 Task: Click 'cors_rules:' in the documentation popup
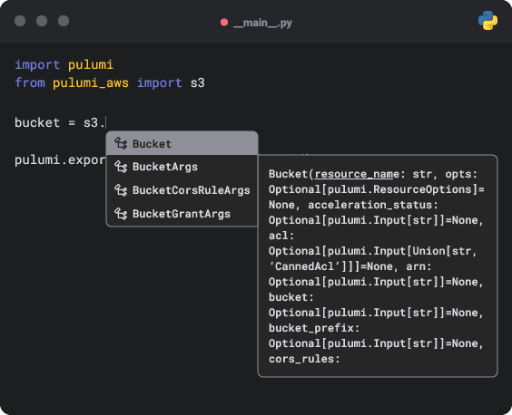point(304,359)
